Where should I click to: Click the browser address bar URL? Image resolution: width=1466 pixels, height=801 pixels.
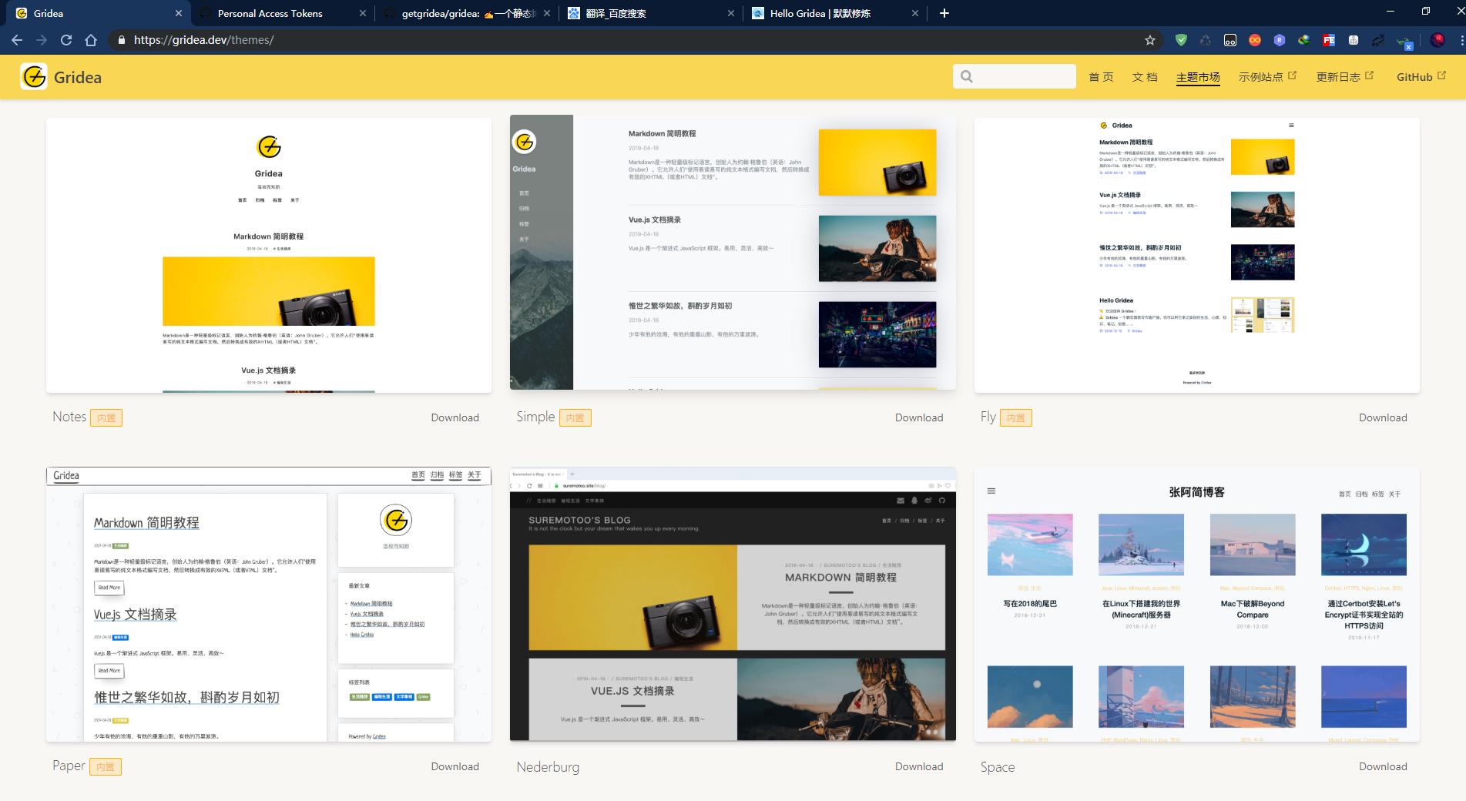[203, 40]
